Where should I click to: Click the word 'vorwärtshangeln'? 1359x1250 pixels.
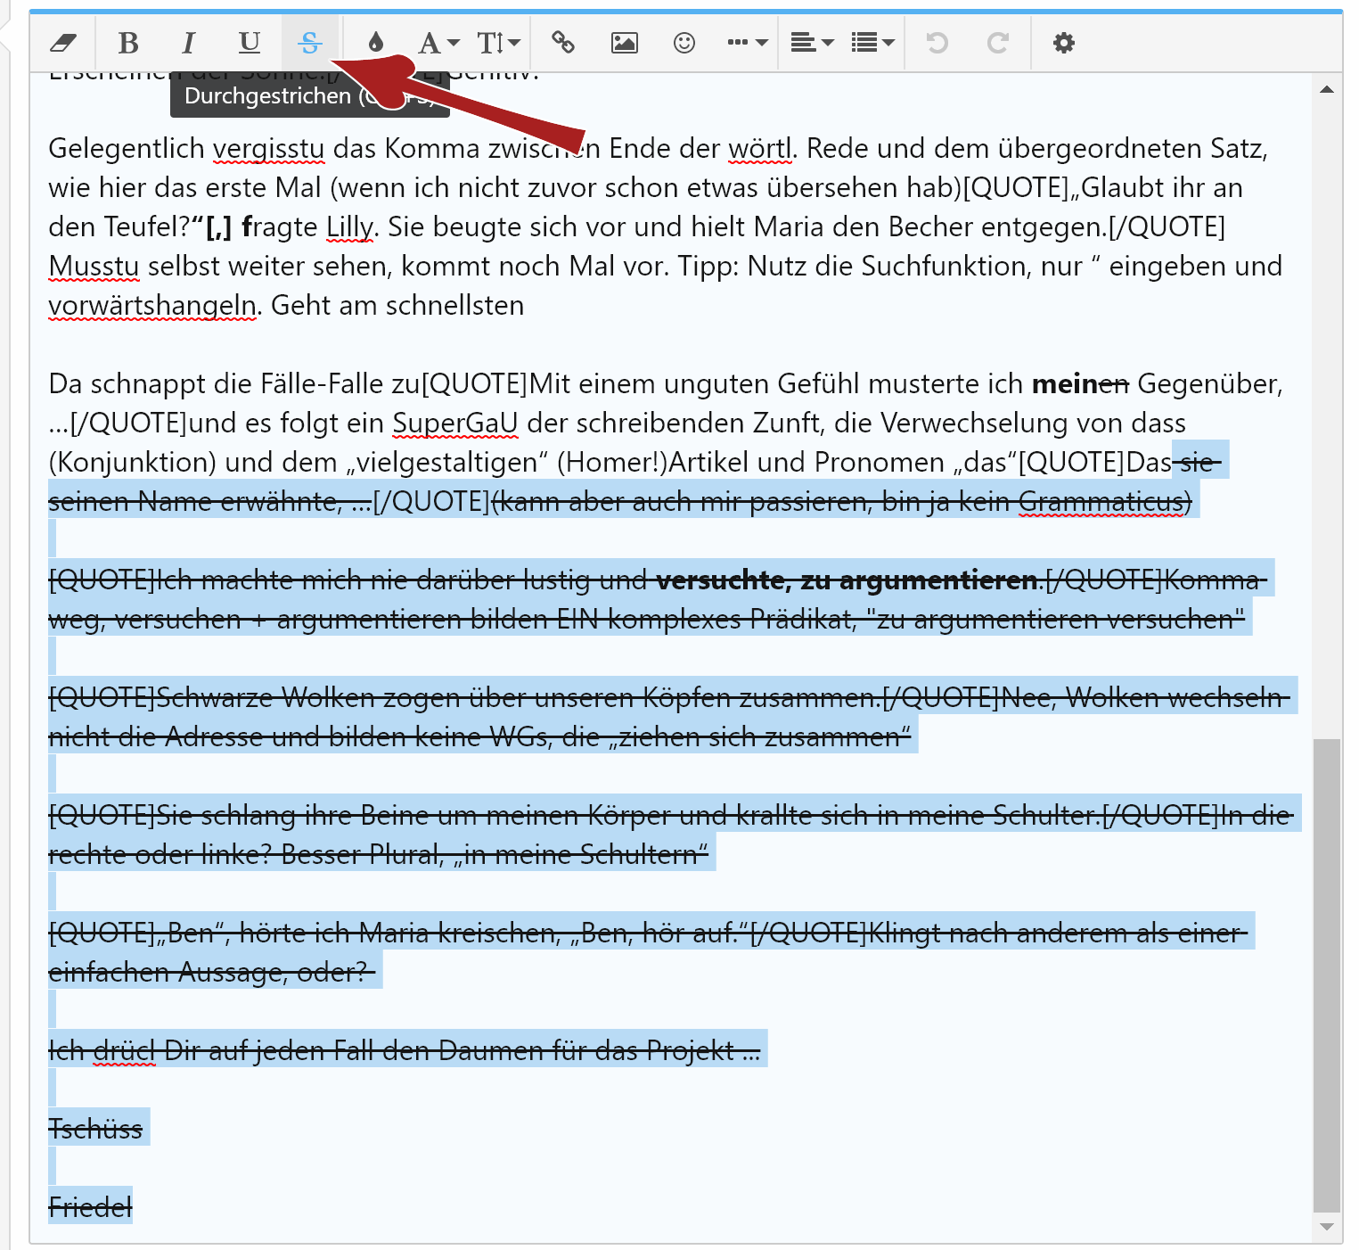(x=152, y=305)
